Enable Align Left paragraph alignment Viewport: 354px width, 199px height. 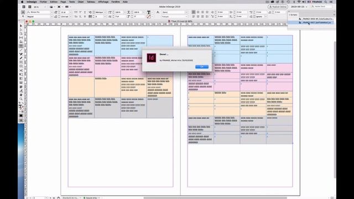point(194,12)
